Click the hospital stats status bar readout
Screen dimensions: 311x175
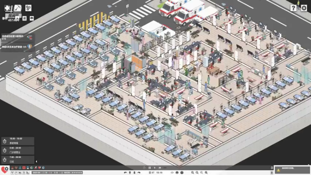[x=57, y=173]
